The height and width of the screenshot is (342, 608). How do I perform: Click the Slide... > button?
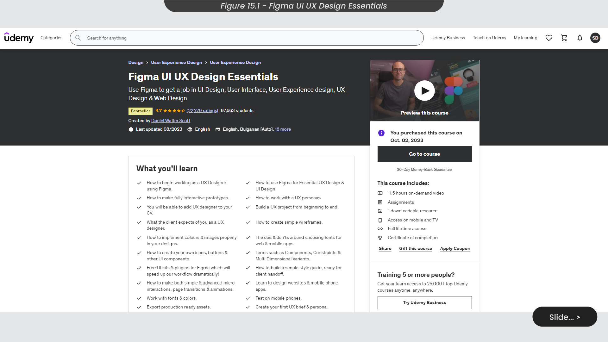tap(565, 317)
